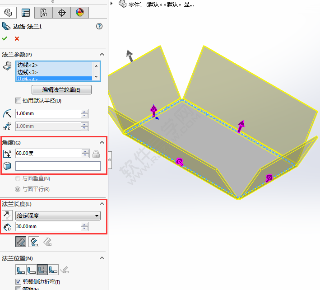Toggle the 等距 offset checkbox

18,288
